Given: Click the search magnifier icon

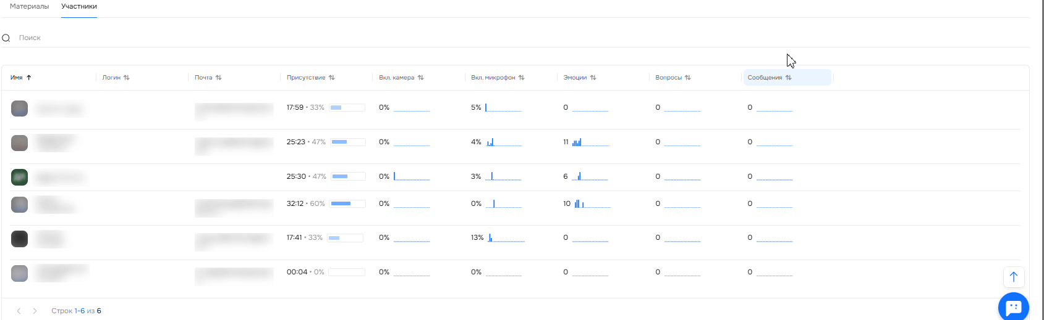Looking at the screenshot, I should point(6,38).
